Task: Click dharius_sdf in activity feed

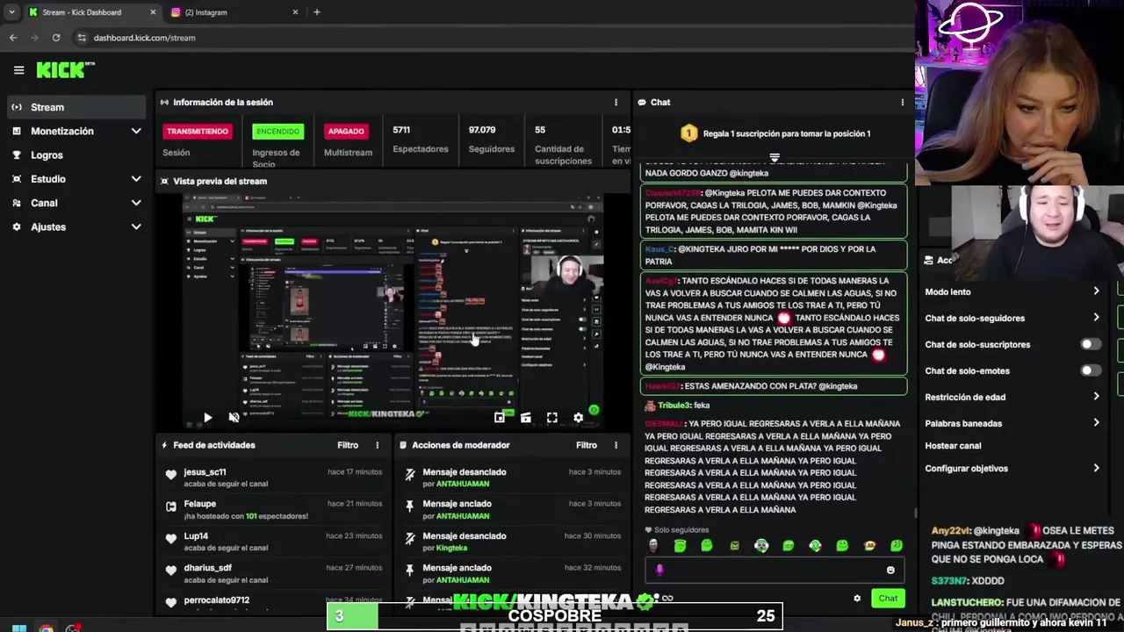Action: point(207,568)
